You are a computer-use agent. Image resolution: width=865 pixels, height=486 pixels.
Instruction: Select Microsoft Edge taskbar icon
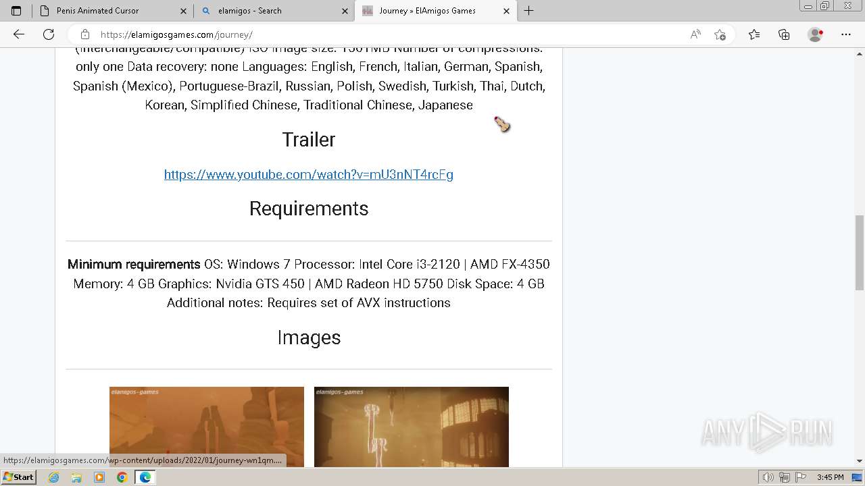click(145, 477)
